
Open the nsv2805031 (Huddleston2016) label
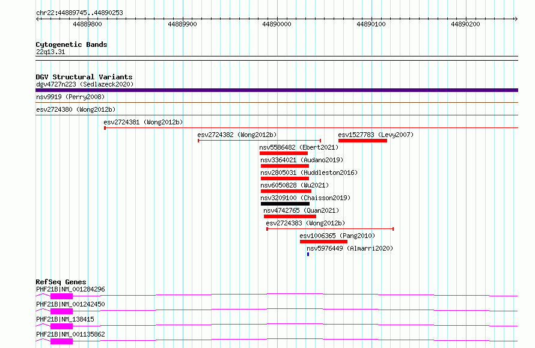[309, 172]
